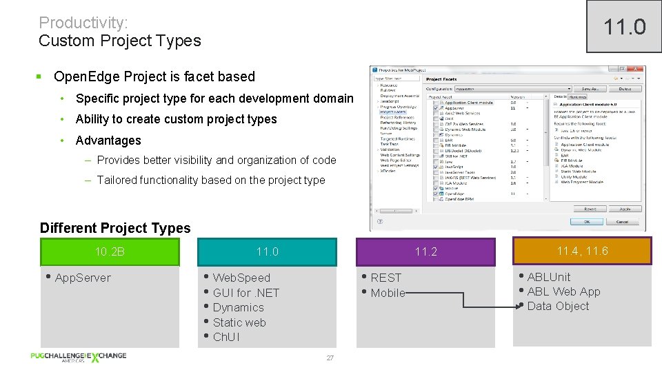Click the GUI for .NET facet icon
This screenshot has height=372, width=662.
pos(441,156)
